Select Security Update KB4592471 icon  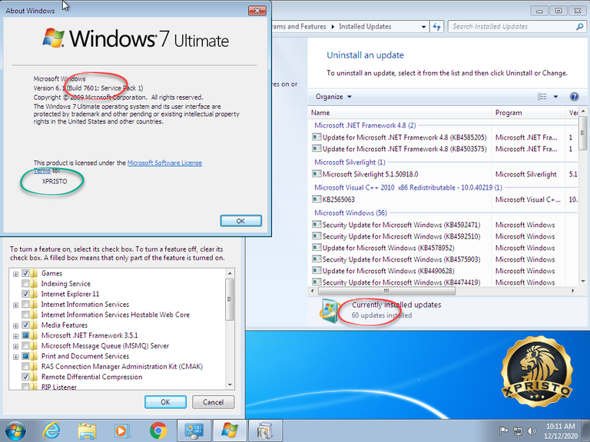pyautogui.click(x=317, y=225)
